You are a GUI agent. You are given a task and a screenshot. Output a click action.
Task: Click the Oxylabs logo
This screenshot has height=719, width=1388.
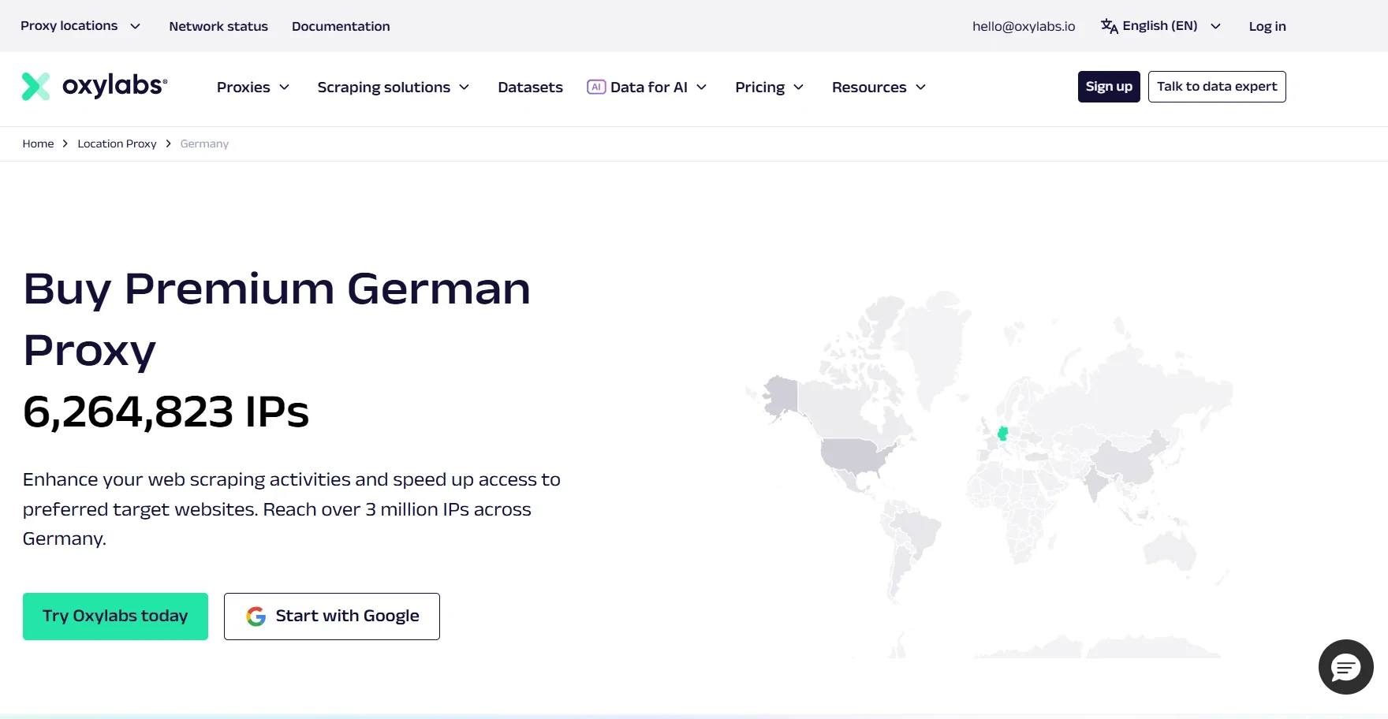click(95, 86)
